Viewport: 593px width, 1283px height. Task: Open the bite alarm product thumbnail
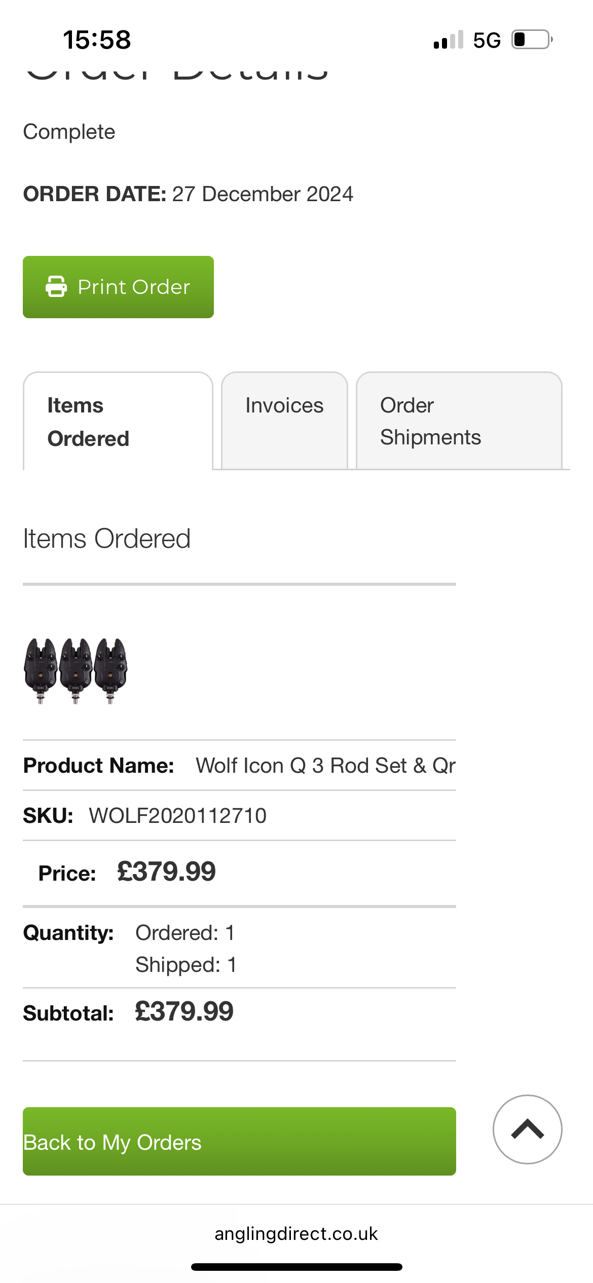[x=76, y=670]
